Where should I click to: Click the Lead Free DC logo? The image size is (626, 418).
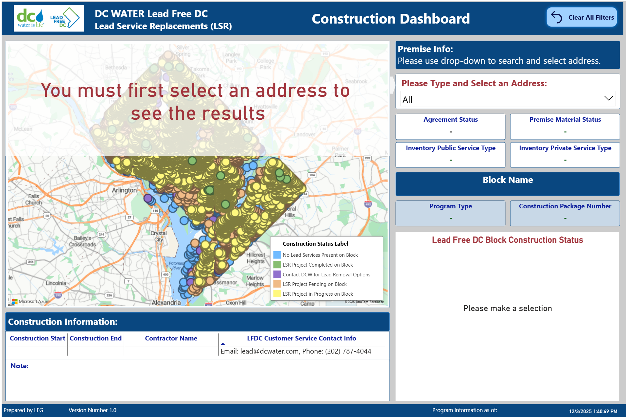pyautogui.click(x=64, y=18)
